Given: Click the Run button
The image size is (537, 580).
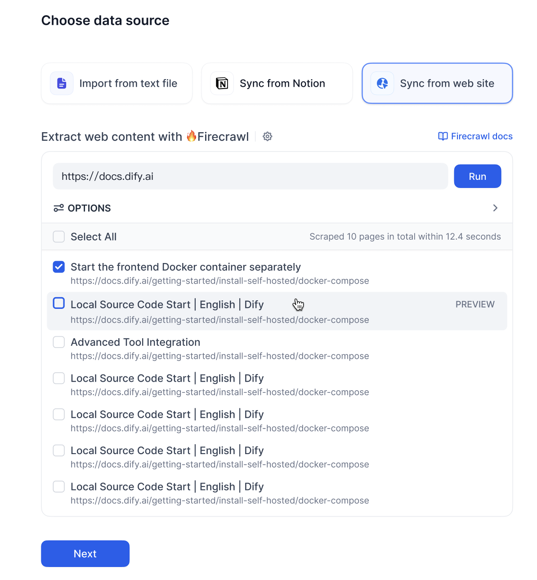Looking at the screenshot, I should 478,176.
